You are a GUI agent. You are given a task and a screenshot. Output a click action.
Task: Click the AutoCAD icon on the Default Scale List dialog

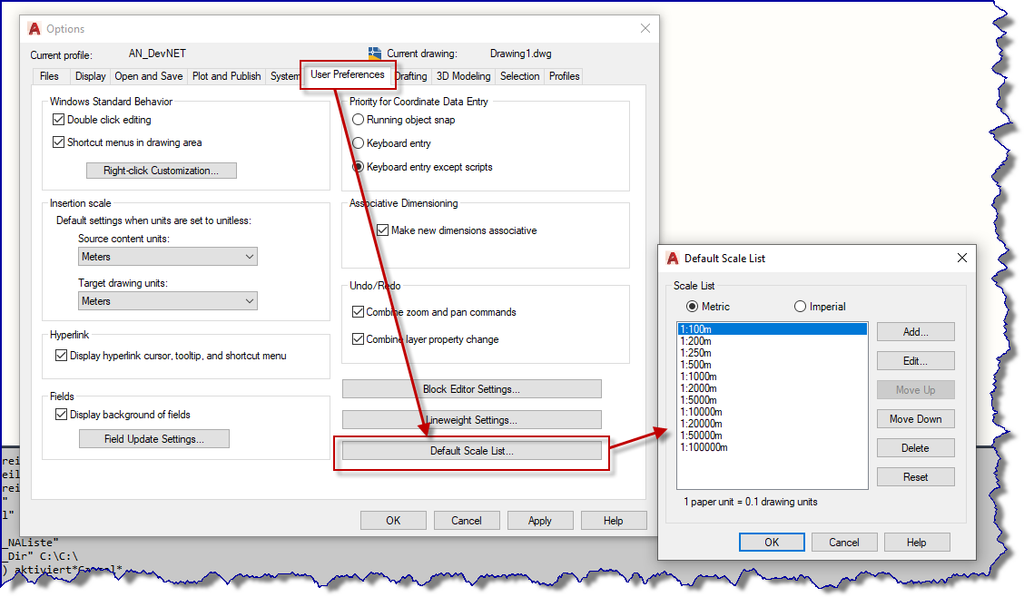click(671, 258)
